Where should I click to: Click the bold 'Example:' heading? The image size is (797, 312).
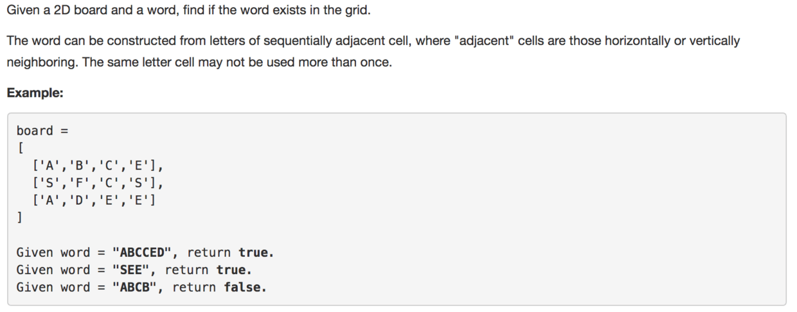coord(35,92)
